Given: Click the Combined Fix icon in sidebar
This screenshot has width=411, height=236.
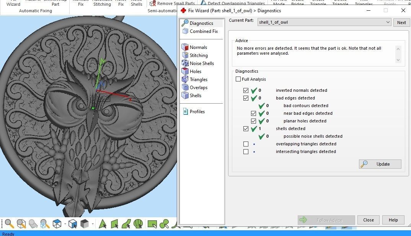Looking at the screenshot, I should pos(185,31).
